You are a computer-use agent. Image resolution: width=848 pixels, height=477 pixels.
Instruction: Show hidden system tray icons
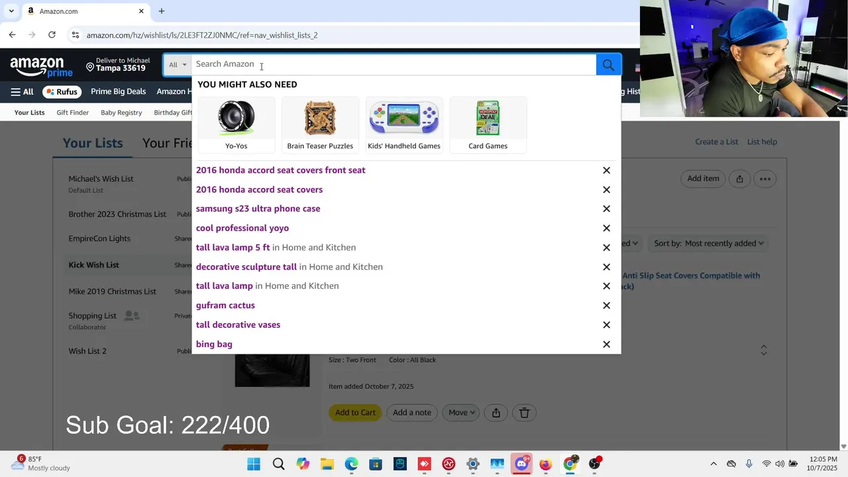(x=714, y=464)
